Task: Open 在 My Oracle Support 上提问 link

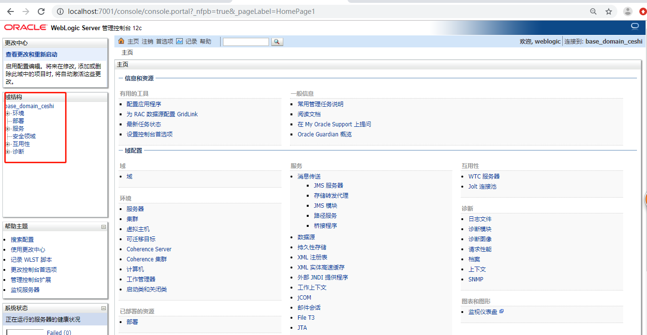Action: [335, 124]
